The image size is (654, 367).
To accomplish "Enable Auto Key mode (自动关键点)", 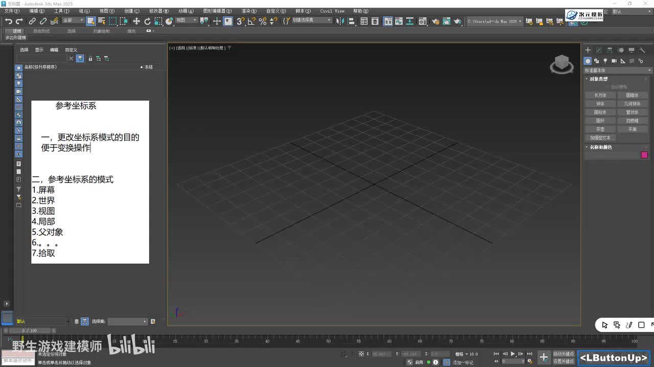I will [564, 354].
